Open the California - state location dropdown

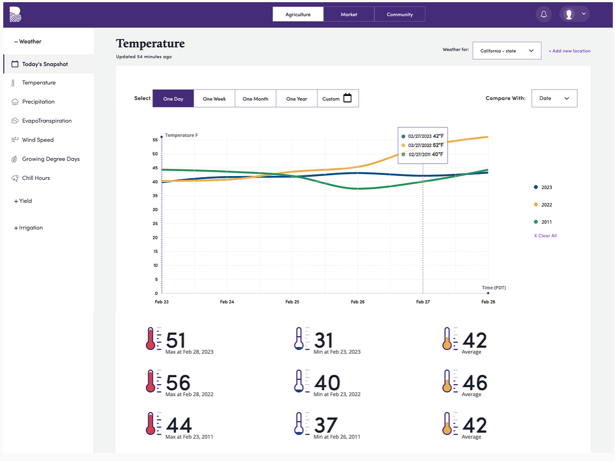[507, 51]
